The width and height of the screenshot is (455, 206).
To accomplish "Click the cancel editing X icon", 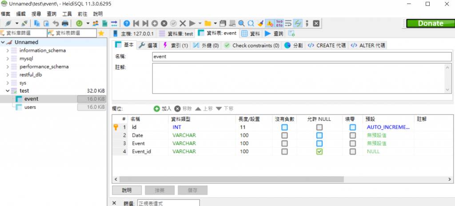I will [x=183, y=23].
